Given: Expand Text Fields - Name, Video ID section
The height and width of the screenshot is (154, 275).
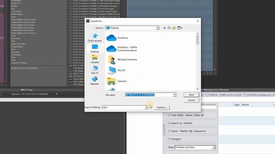Looking at the screenshot, I should click(192, 115).
